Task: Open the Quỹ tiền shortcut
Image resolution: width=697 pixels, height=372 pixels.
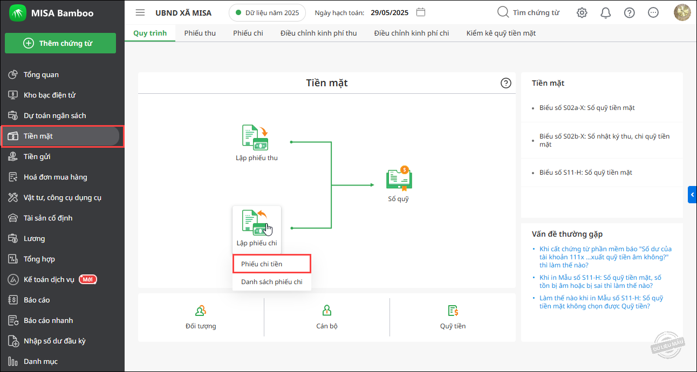Action: coord(453,317)
